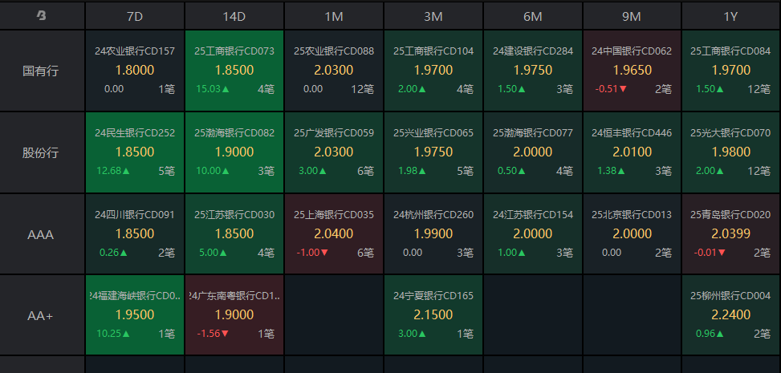This screenshot has height=373, width=781.
Task: Select the 24宁夏银行CD165 quote cell
Action: [x=433, y=316]
